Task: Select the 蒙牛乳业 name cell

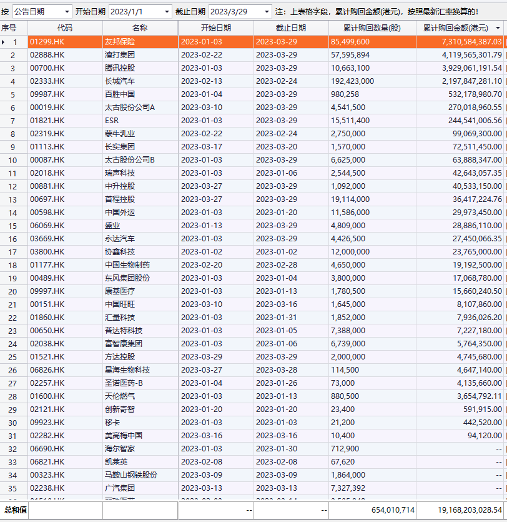Action: point(140,134)
